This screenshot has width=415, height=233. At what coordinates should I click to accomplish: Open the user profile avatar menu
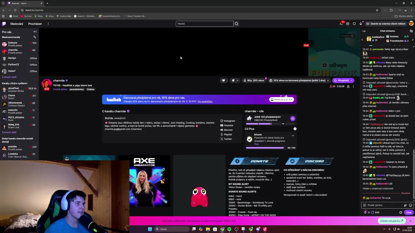pyautogui.click(x=411, y=24)
